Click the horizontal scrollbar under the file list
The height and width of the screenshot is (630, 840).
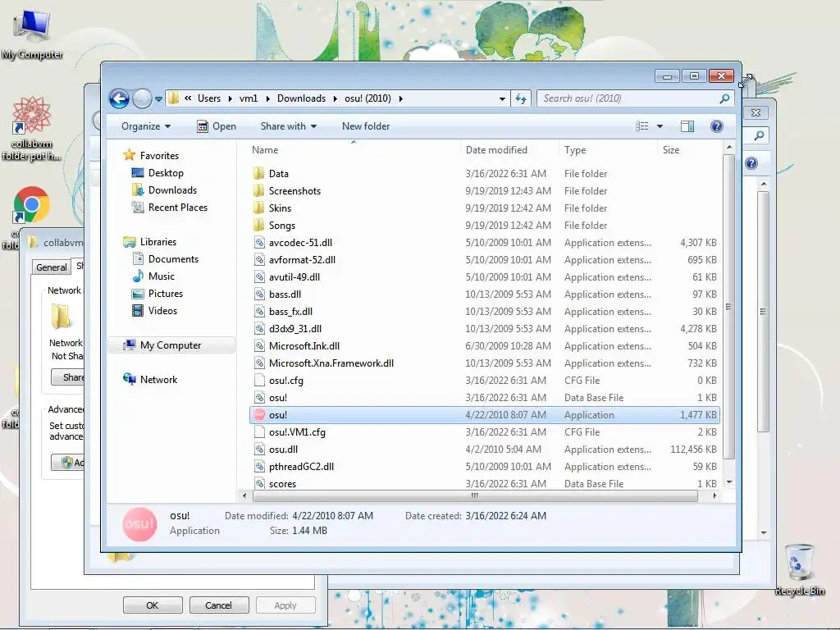click(475, 496)
